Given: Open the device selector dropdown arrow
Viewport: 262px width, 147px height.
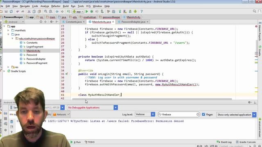Looking at the screenshot, I should (x=63, y=107).
